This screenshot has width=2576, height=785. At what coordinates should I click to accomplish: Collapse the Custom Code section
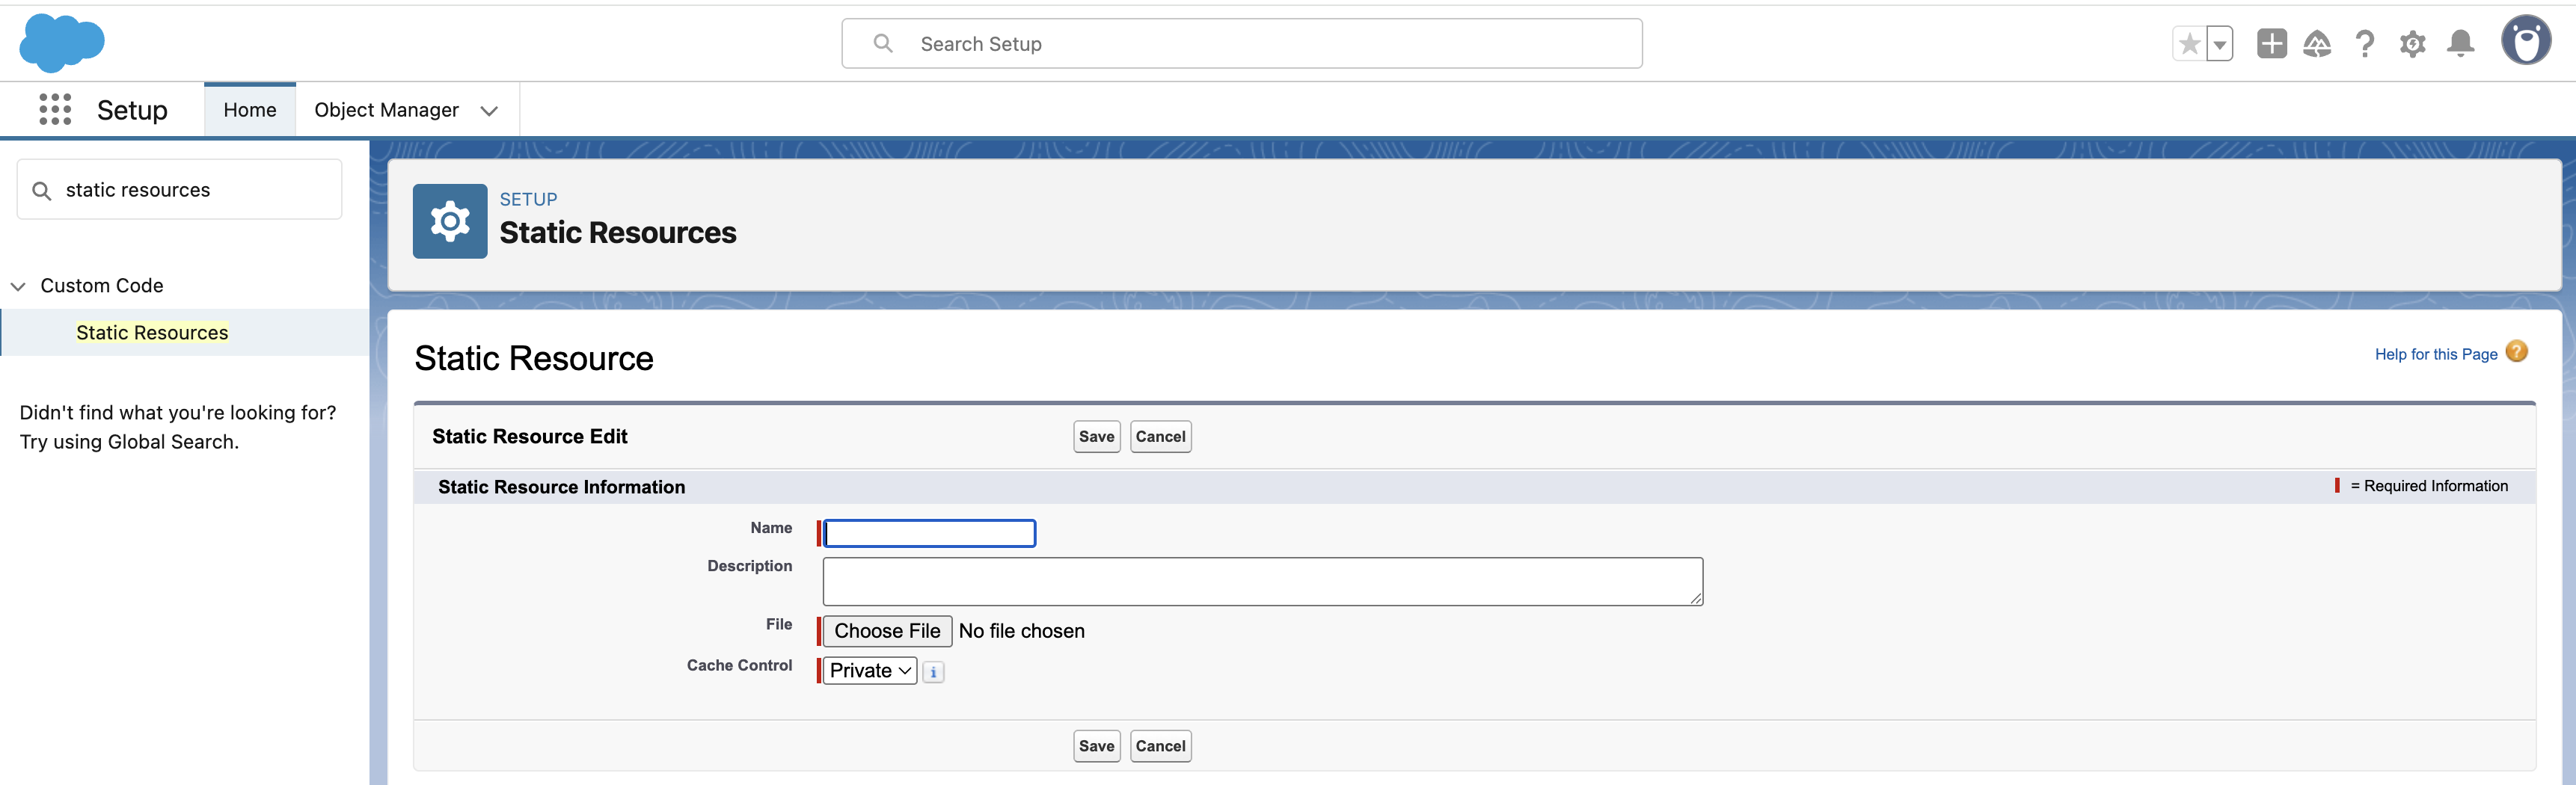(x=18, y=286)
